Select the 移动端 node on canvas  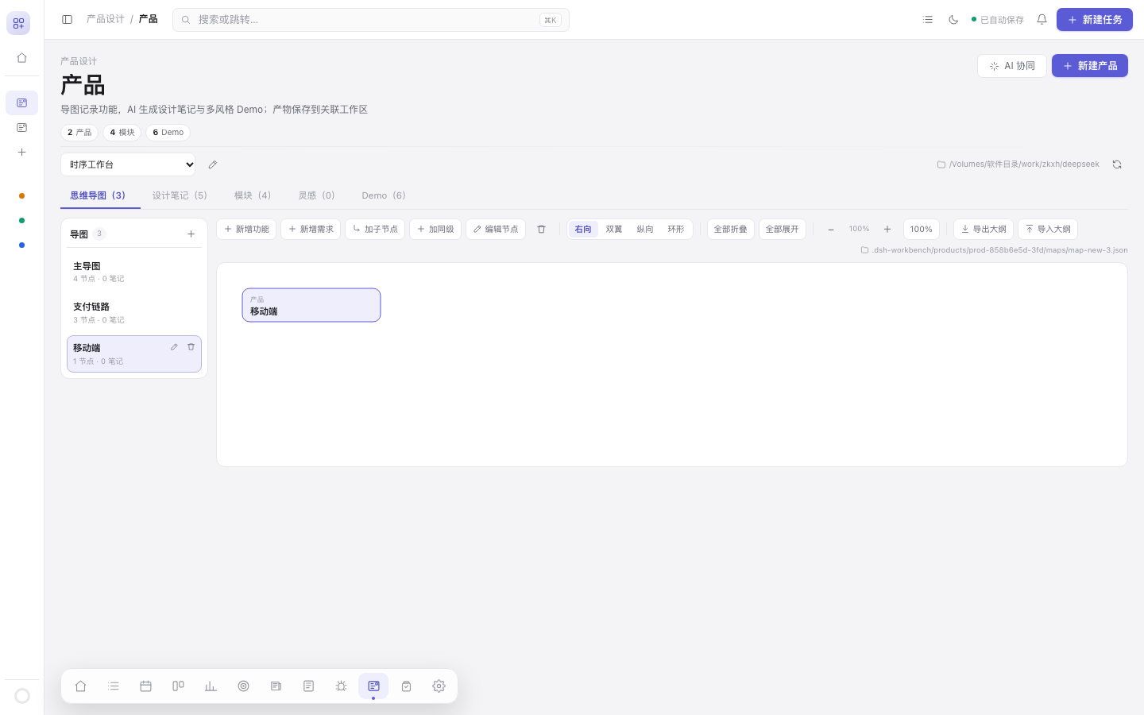pos(311,305)
